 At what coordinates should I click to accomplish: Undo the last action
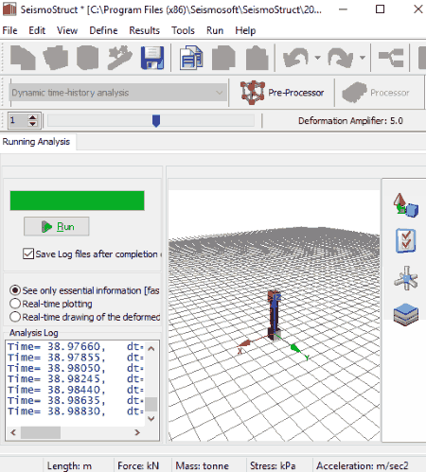click(x=295, y=58)
